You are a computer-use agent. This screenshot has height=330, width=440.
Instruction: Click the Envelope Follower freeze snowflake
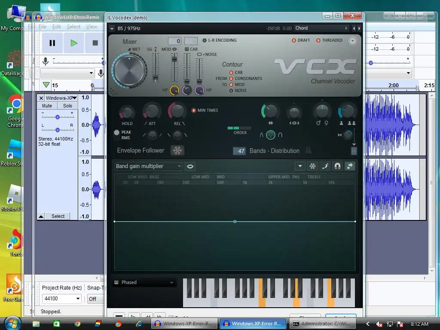[x=177, y=150]
